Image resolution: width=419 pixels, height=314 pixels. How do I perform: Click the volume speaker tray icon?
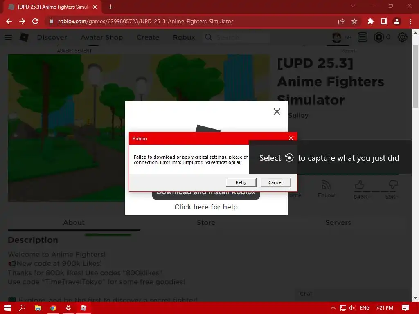pyautogui.click(x=352, y=308)
